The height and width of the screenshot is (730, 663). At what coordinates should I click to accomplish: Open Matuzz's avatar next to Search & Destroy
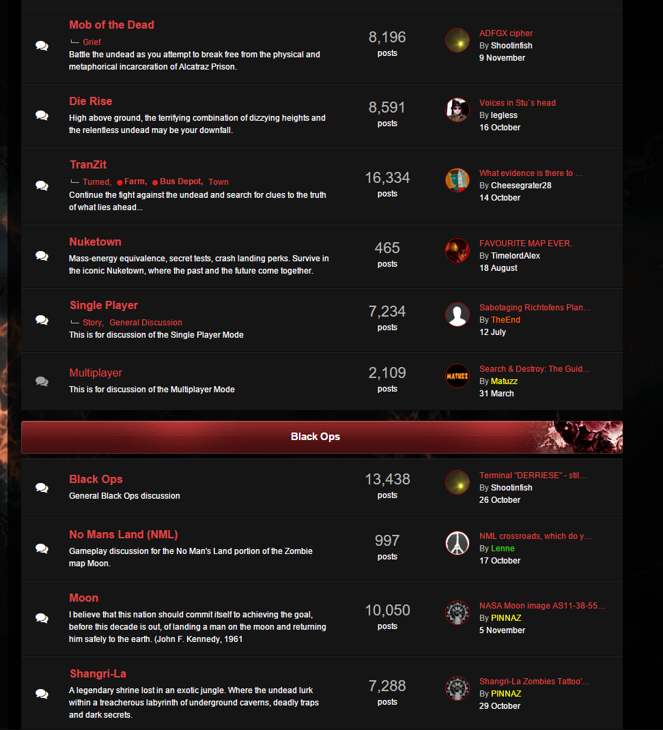coord(457,376)
